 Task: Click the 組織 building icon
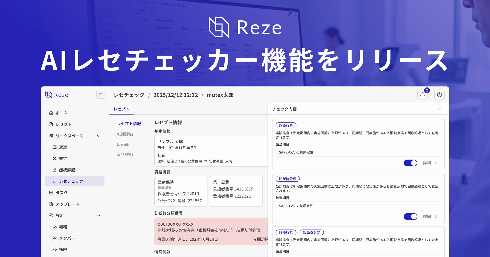tap(54, 227)
